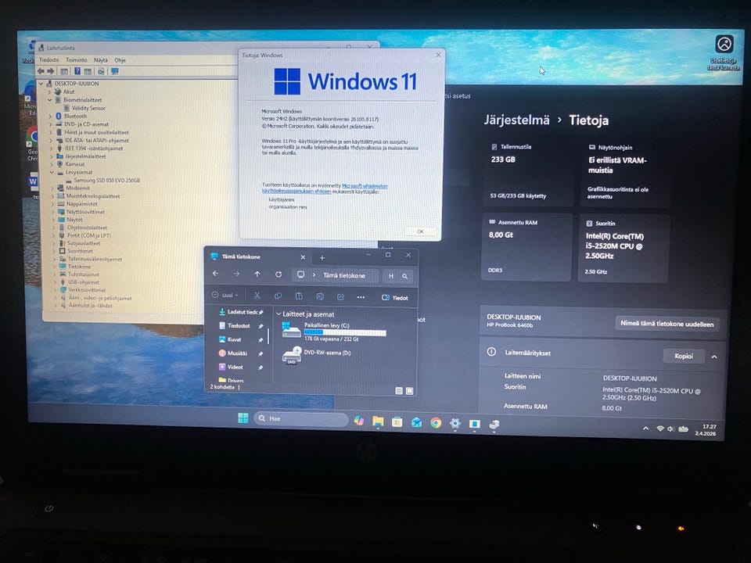The width and height of the screenshot is (751, 563).
Task: Collapse the Biometrialaitteet category
Action: 49,99
